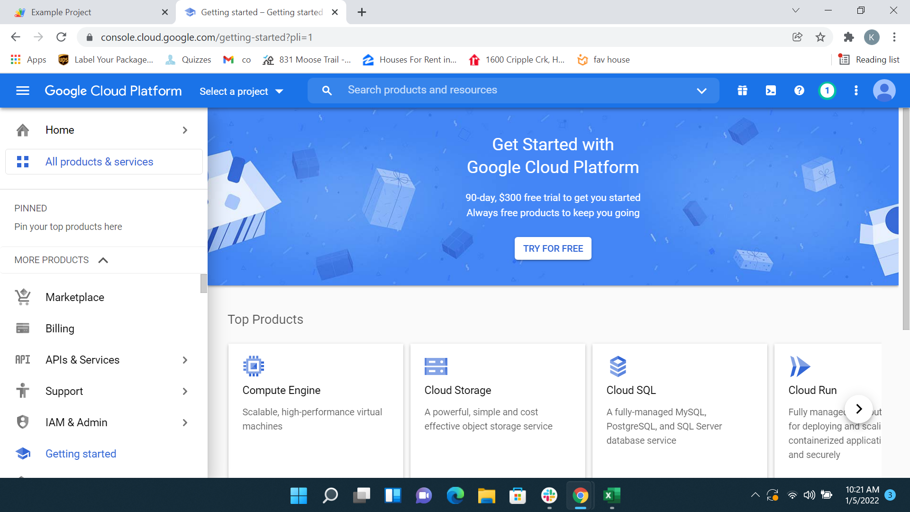Click the share page icon in address bar
Screen dimensions: 910x512
click(x=797, y=37)
